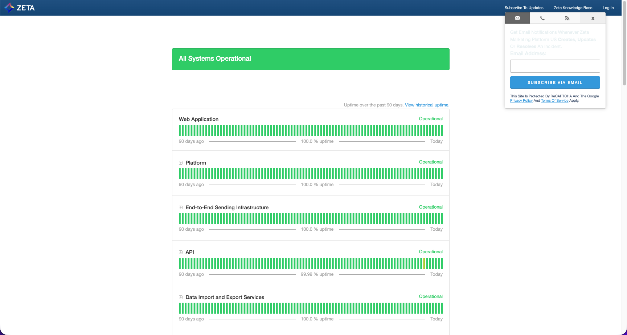Open the View historical uptime link
Viewport: 627px width, 335px height.
point(427,105)
